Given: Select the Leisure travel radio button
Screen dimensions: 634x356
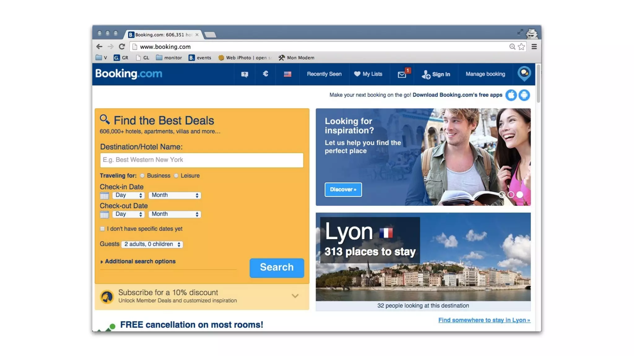Looking at the screenshot, I should pos(176,176).
